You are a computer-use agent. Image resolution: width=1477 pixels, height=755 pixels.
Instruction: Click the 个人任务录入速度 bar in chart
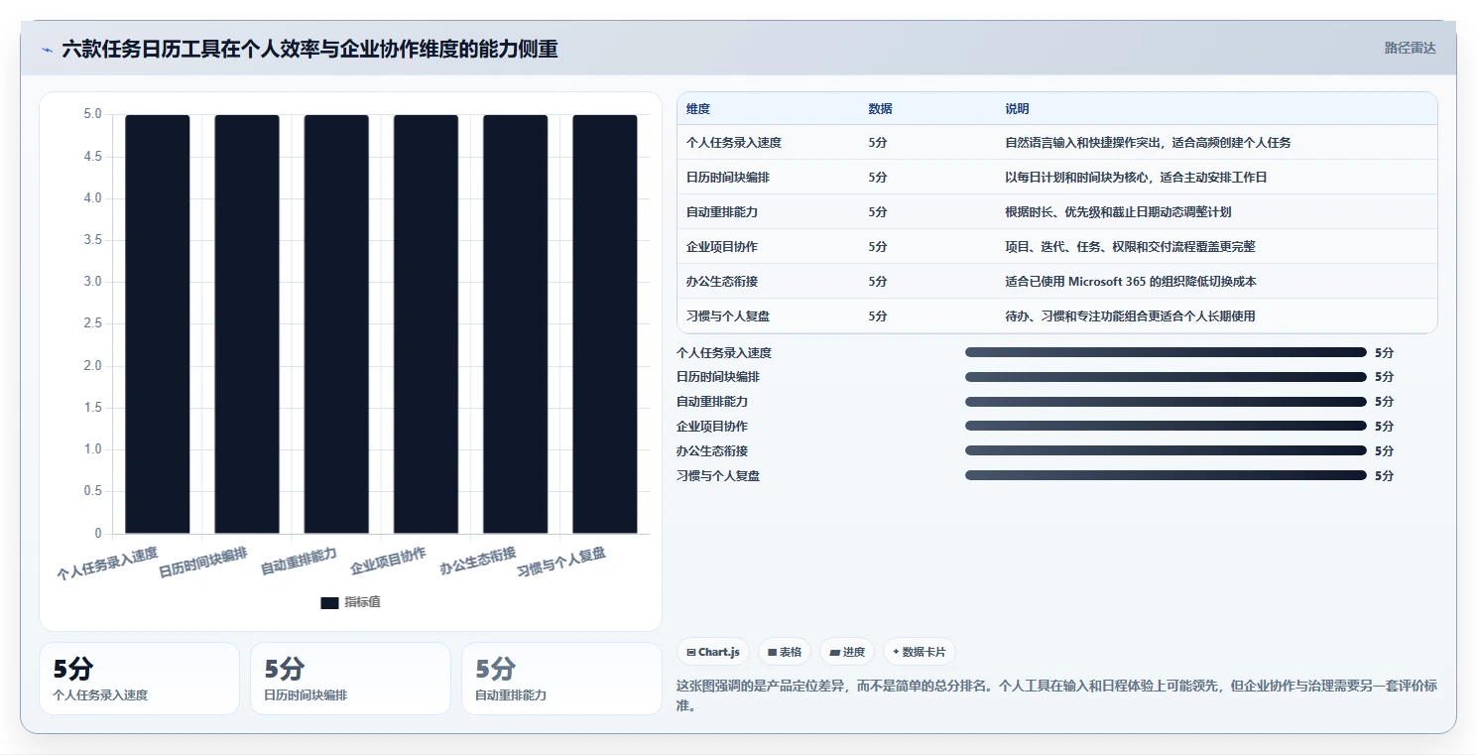point(157,324)
